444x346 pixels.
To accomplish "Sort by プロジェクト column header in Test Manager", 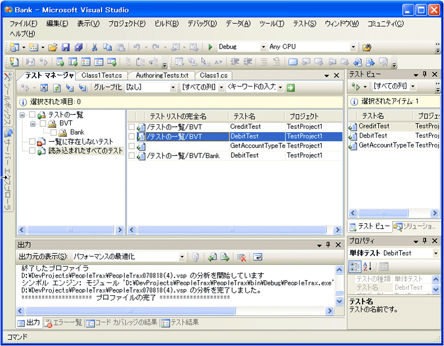I will click(x=314, y=116).
